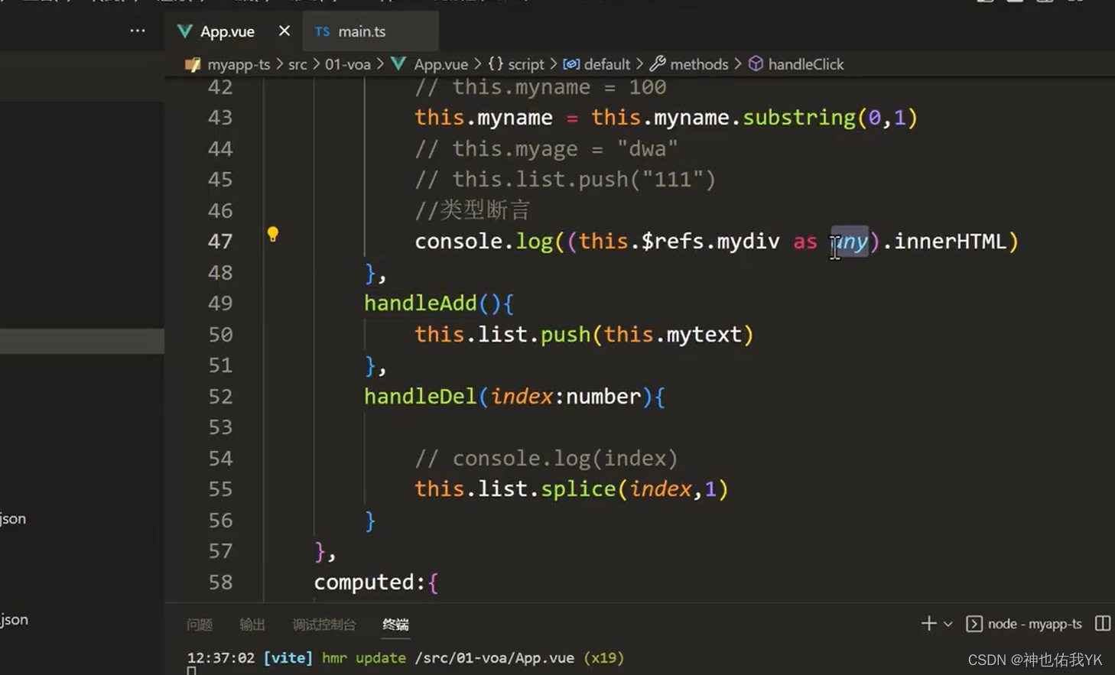Select the node - myapp-ts terminal

point(1035,624)
